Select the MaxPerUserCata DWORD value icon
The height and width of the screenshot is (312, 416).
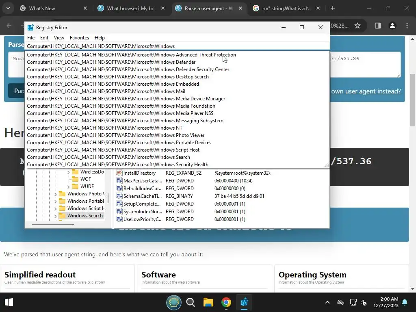[119, 181]
